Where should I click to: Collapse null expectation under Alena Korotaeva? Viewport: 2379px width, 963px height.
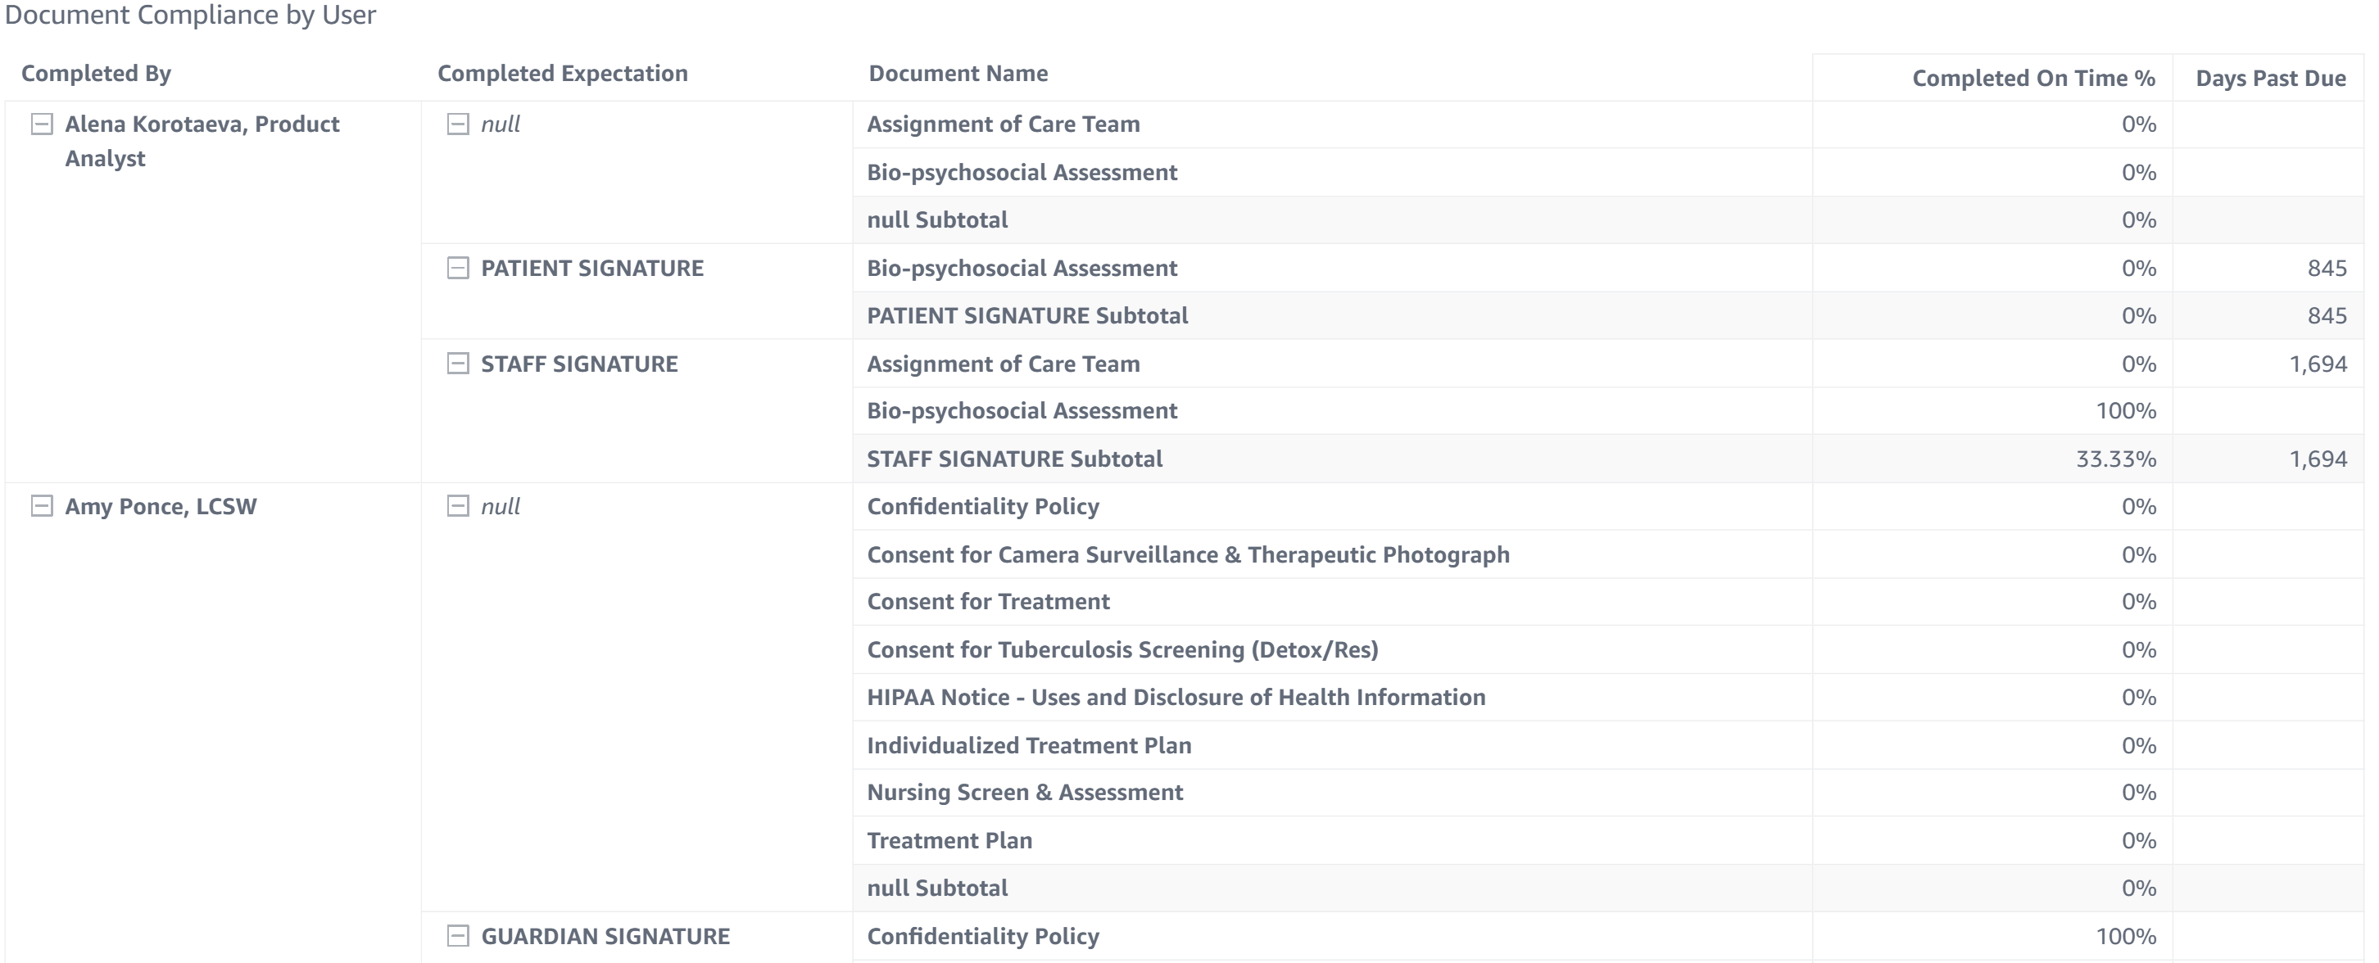click(x=458, y=124)
